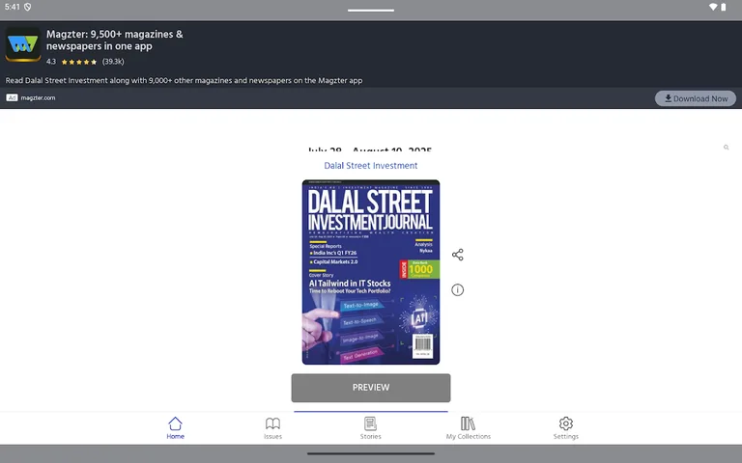The height and width of the screenshot is (463, 742).
Task: Switch to the Issues tab
Action: coord(273,428)
